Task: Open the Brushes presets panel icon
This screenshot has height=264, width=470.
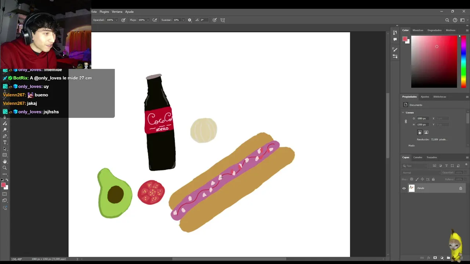Action: (x=395, y=56)
